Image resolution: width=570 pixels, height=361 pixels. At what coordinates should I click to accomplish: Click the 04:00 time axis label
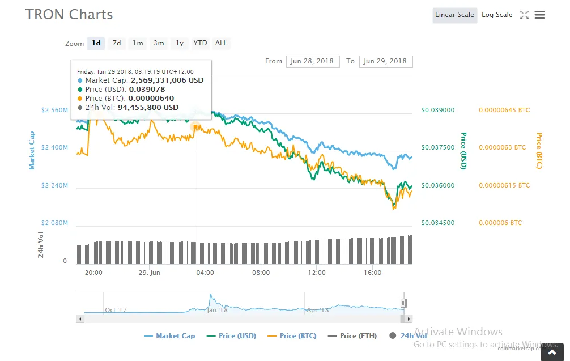(x=205, y=273)
